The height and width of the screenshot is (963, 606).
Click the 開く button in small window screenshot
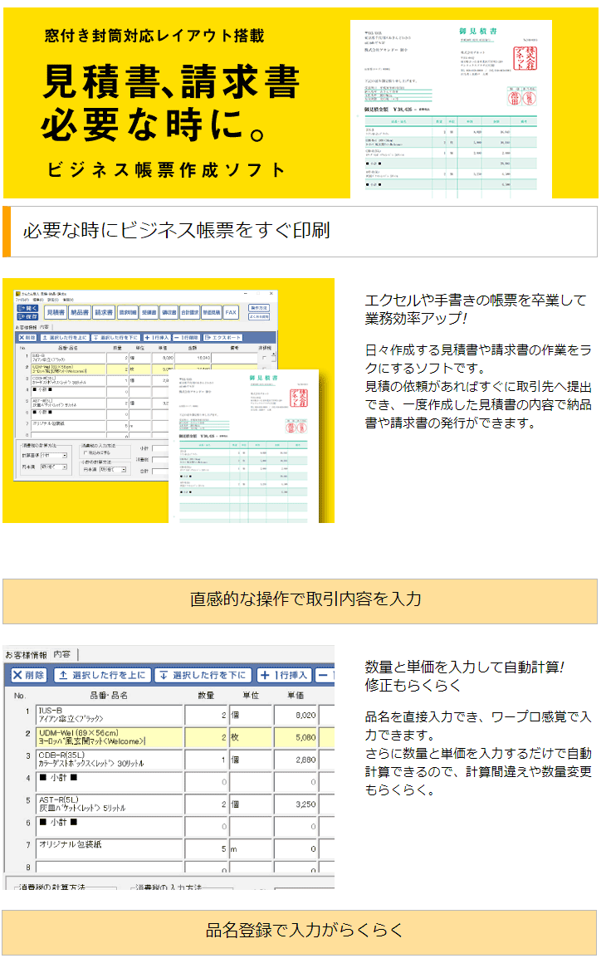point(28,308)
